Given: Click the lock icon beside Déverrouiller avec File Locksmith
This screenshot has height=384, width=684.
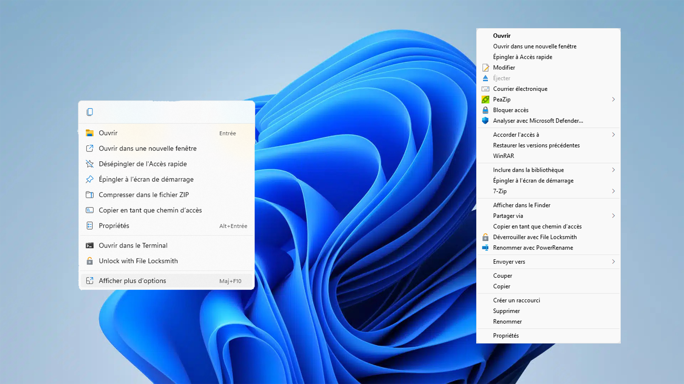Looking at the screenshot, I should click(486, 237).
